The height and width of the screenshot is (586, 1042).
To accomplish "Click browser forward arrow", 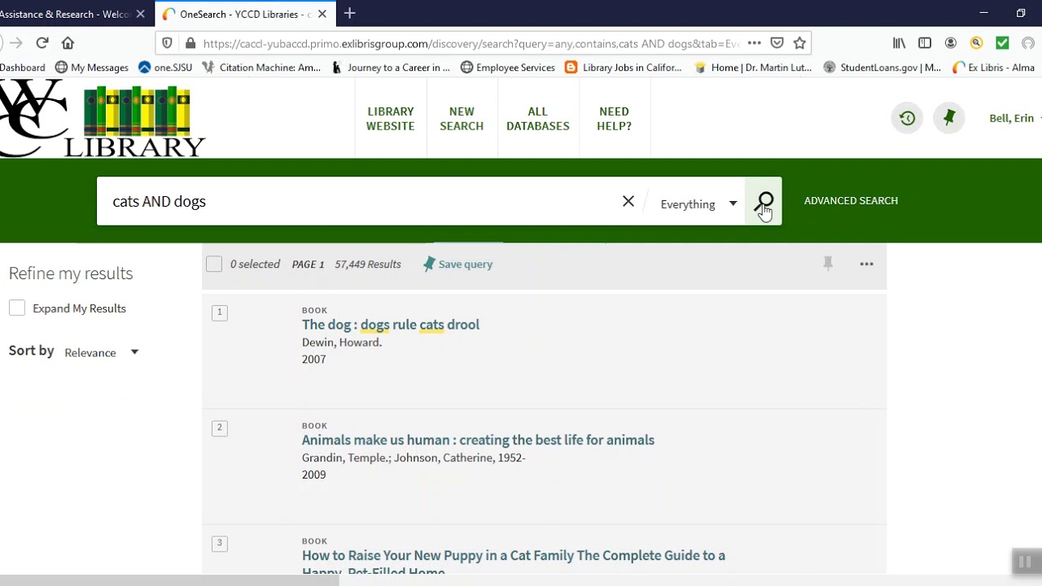I will (16, 43).
